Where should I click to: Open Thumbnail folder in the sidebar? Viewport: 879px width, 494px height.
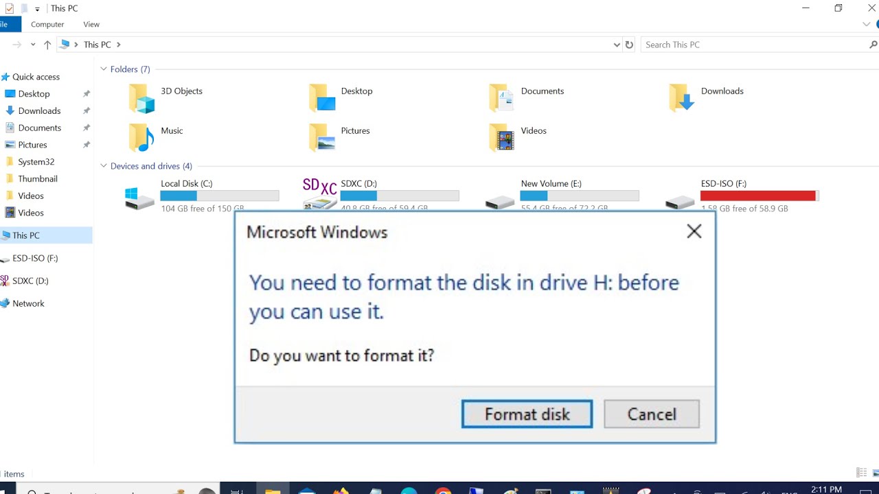38,179
